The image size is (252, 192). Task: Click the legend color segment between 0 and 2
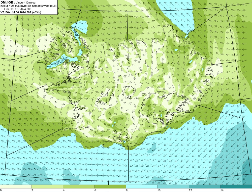point(16,186)
